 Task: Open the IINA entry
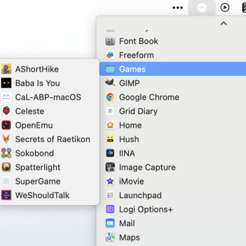(173, 153)
